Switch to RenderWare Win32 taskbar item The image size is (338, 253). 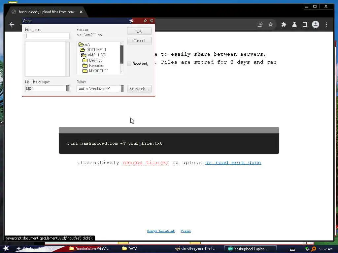click(90, 249)
